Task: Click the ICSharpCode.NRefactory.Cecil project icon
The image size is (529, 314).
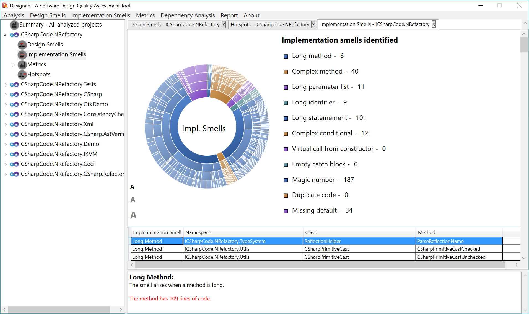Action: (14, 164)
